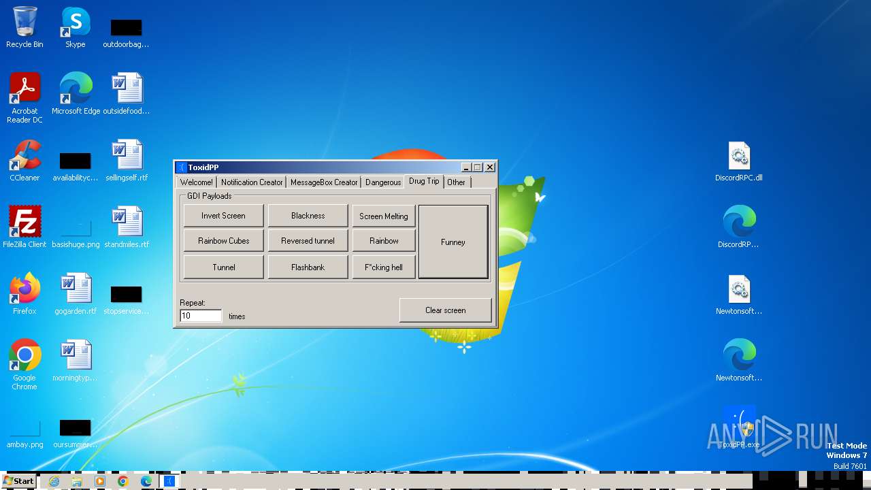Click the Flashbank button

[308, 267]
